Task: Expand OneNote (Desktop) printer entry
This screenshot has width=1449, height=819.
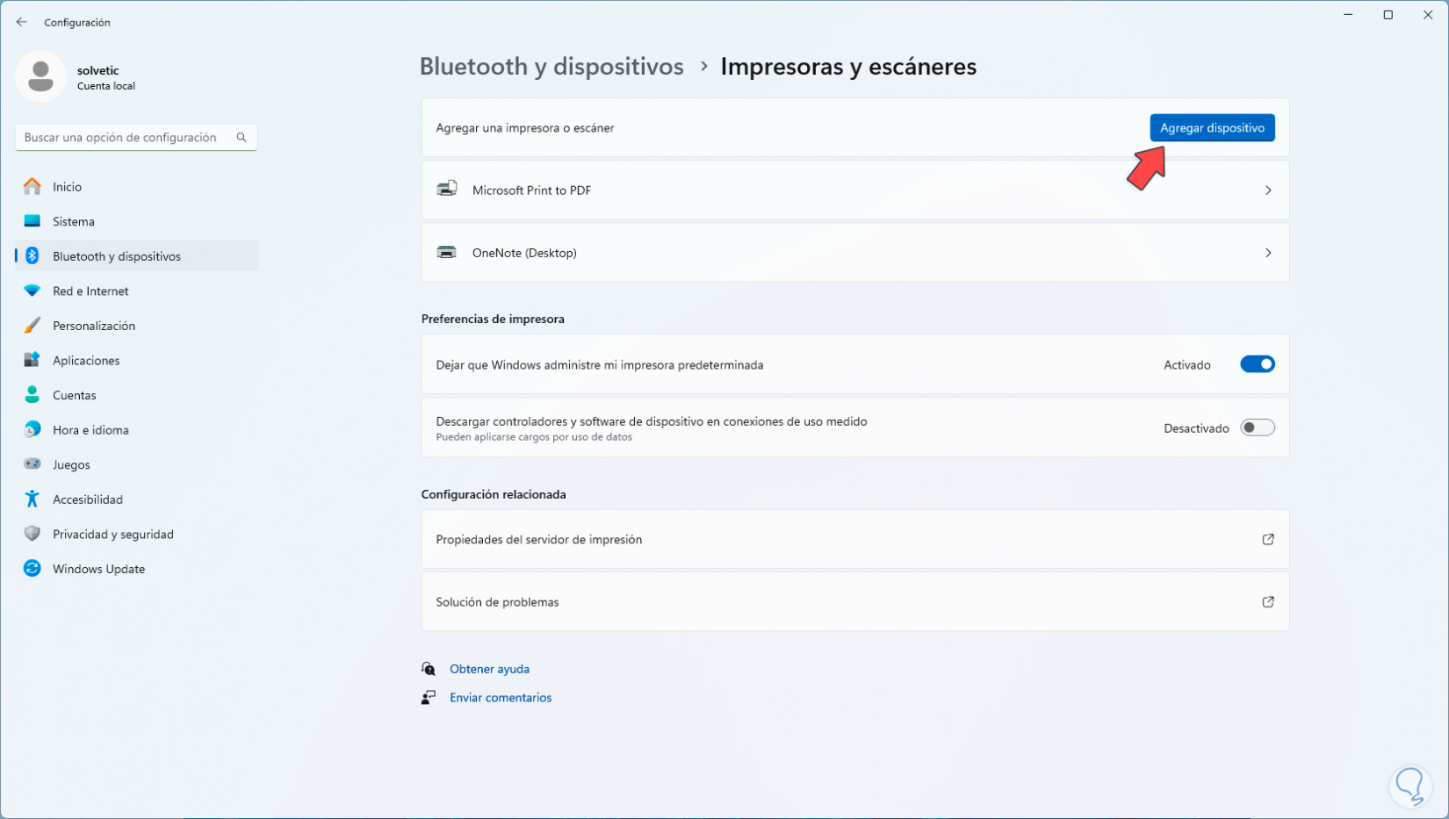Action: [x=1268, y=253]
